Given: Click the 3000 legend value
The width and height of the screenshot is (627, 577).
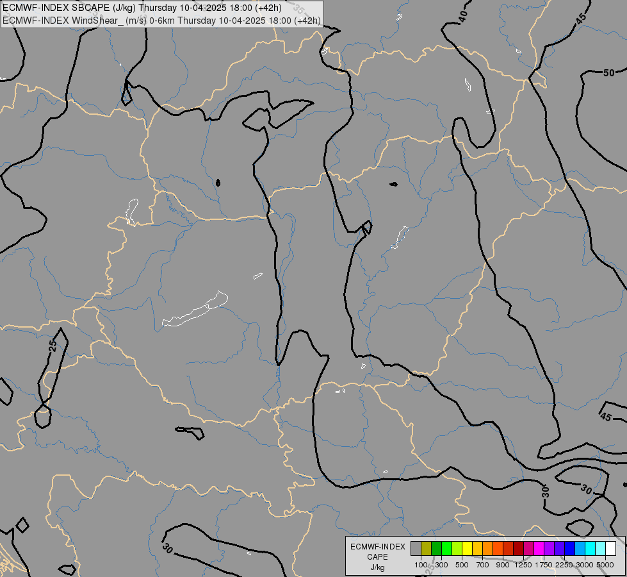Looking at the screenshot, I should click(585, 565).
